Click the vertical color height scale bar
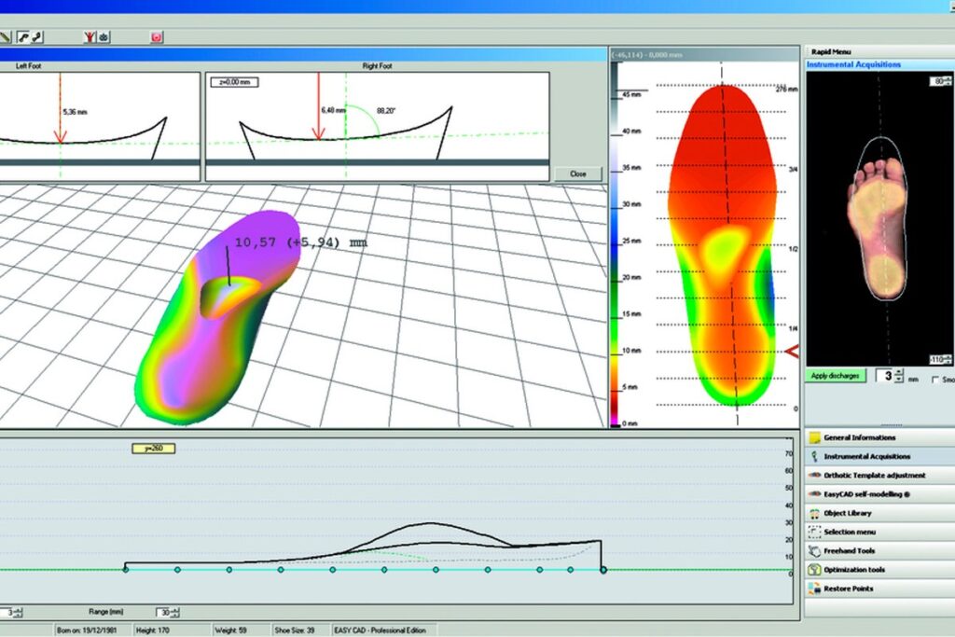The width and height of the screenshot is (955, 637). point(616,243)
